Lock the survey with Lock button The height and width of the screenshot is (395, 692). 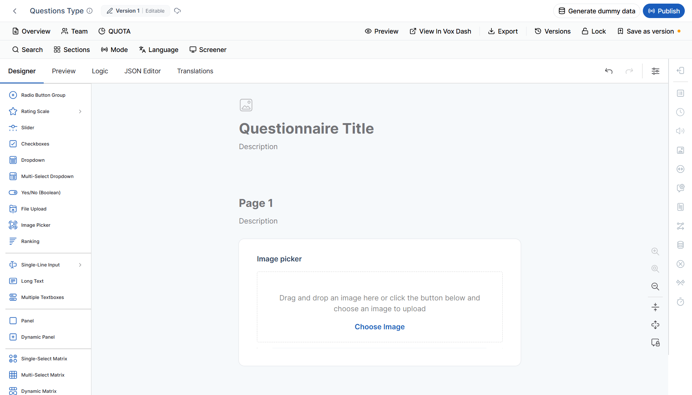click(593, 31)
